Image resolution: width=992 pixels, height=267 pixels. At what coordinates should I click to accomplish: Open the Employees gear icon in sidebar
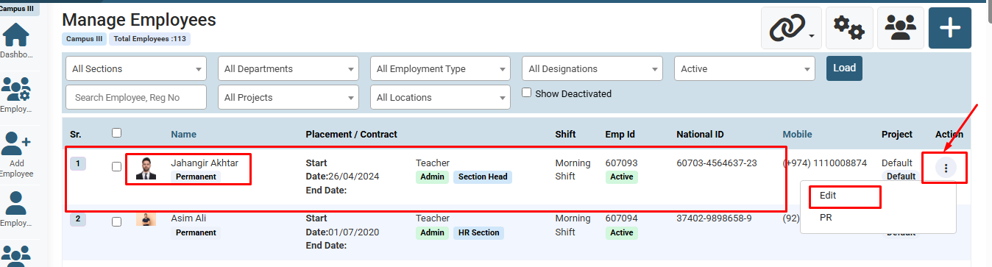(16, 90)
